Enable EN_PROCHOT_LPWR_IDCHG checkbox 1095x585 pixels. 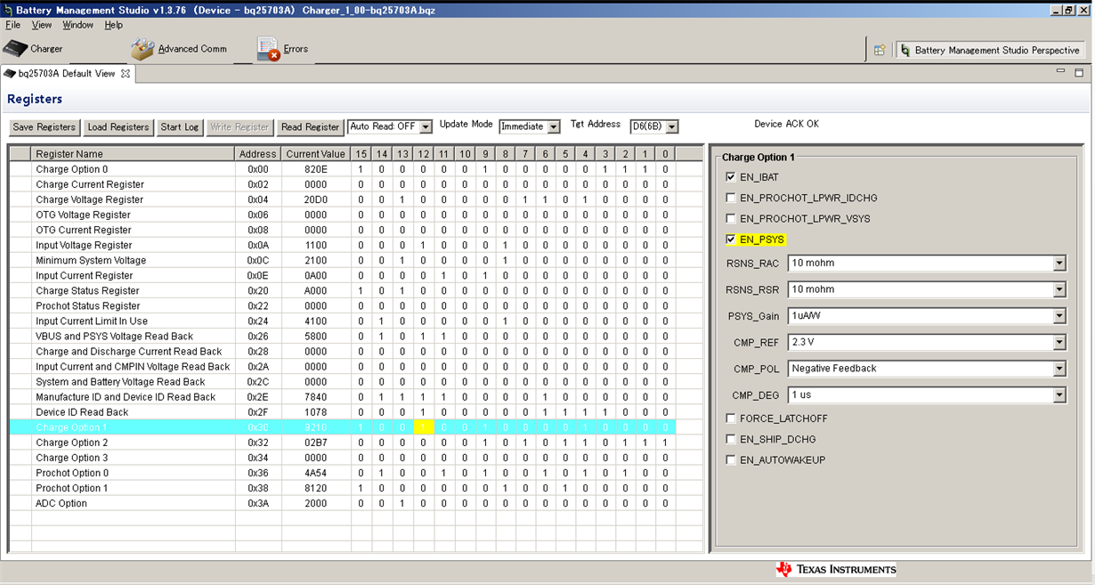(731, 198)
